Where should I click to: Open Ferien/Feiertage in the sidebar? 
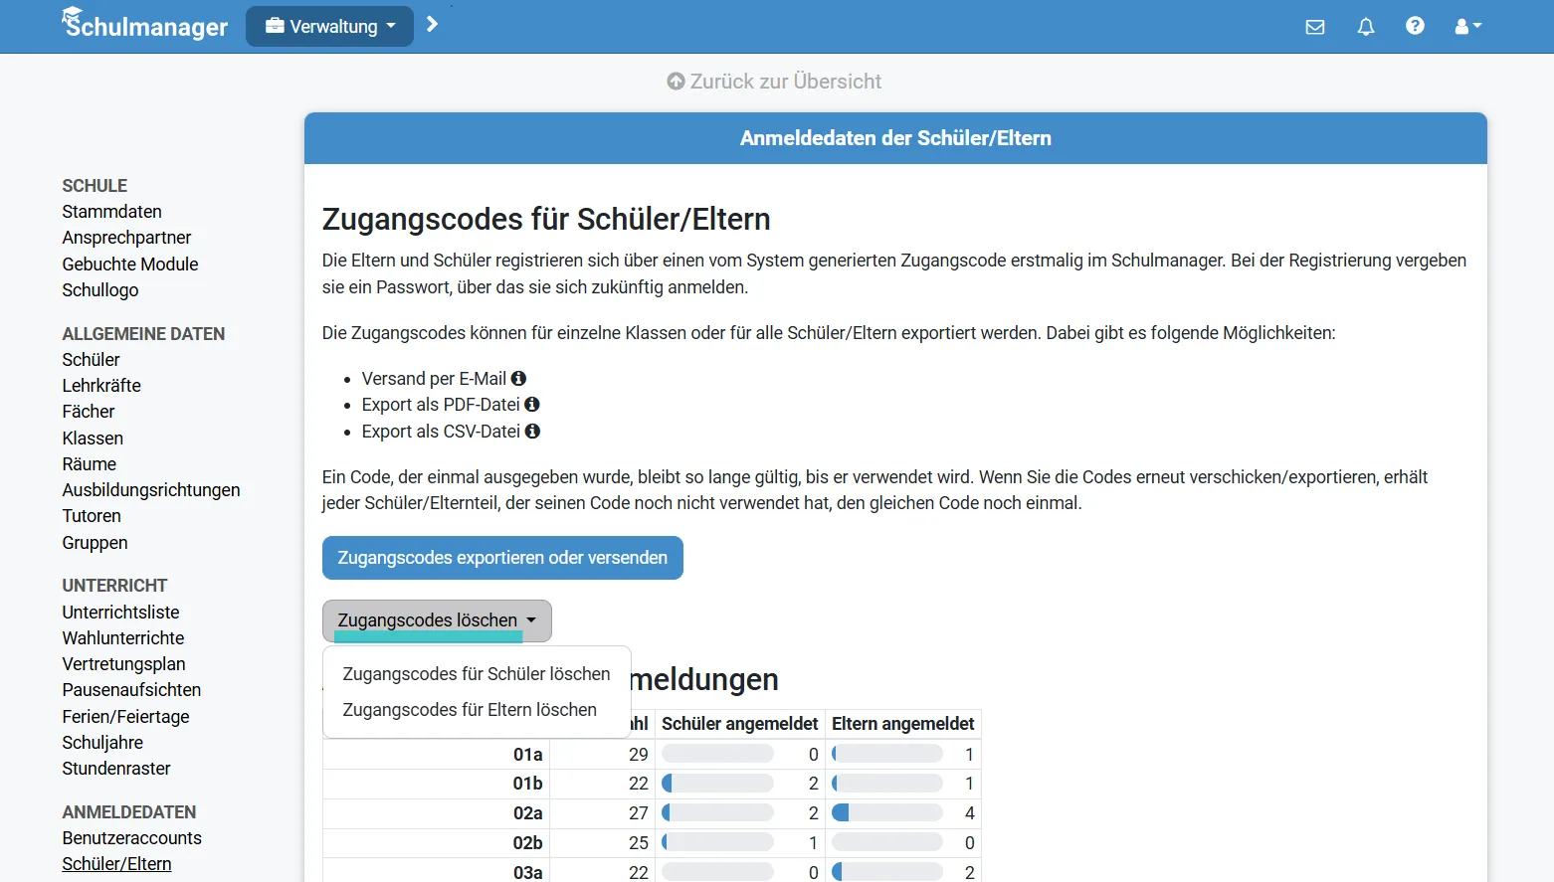[x=125, y=717]
